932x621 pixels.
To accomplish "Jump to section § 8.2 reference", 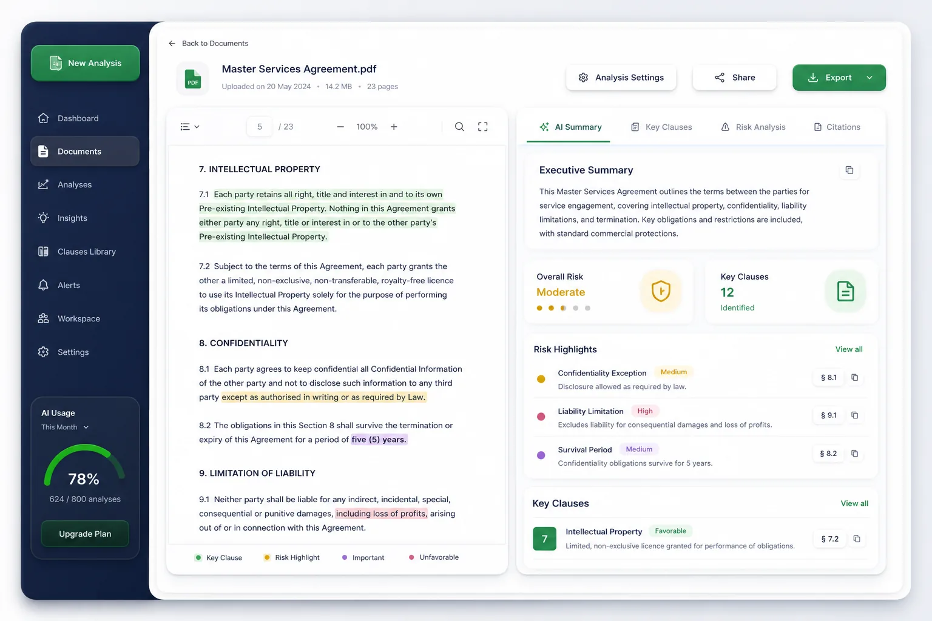I will [x=829, y=454].
